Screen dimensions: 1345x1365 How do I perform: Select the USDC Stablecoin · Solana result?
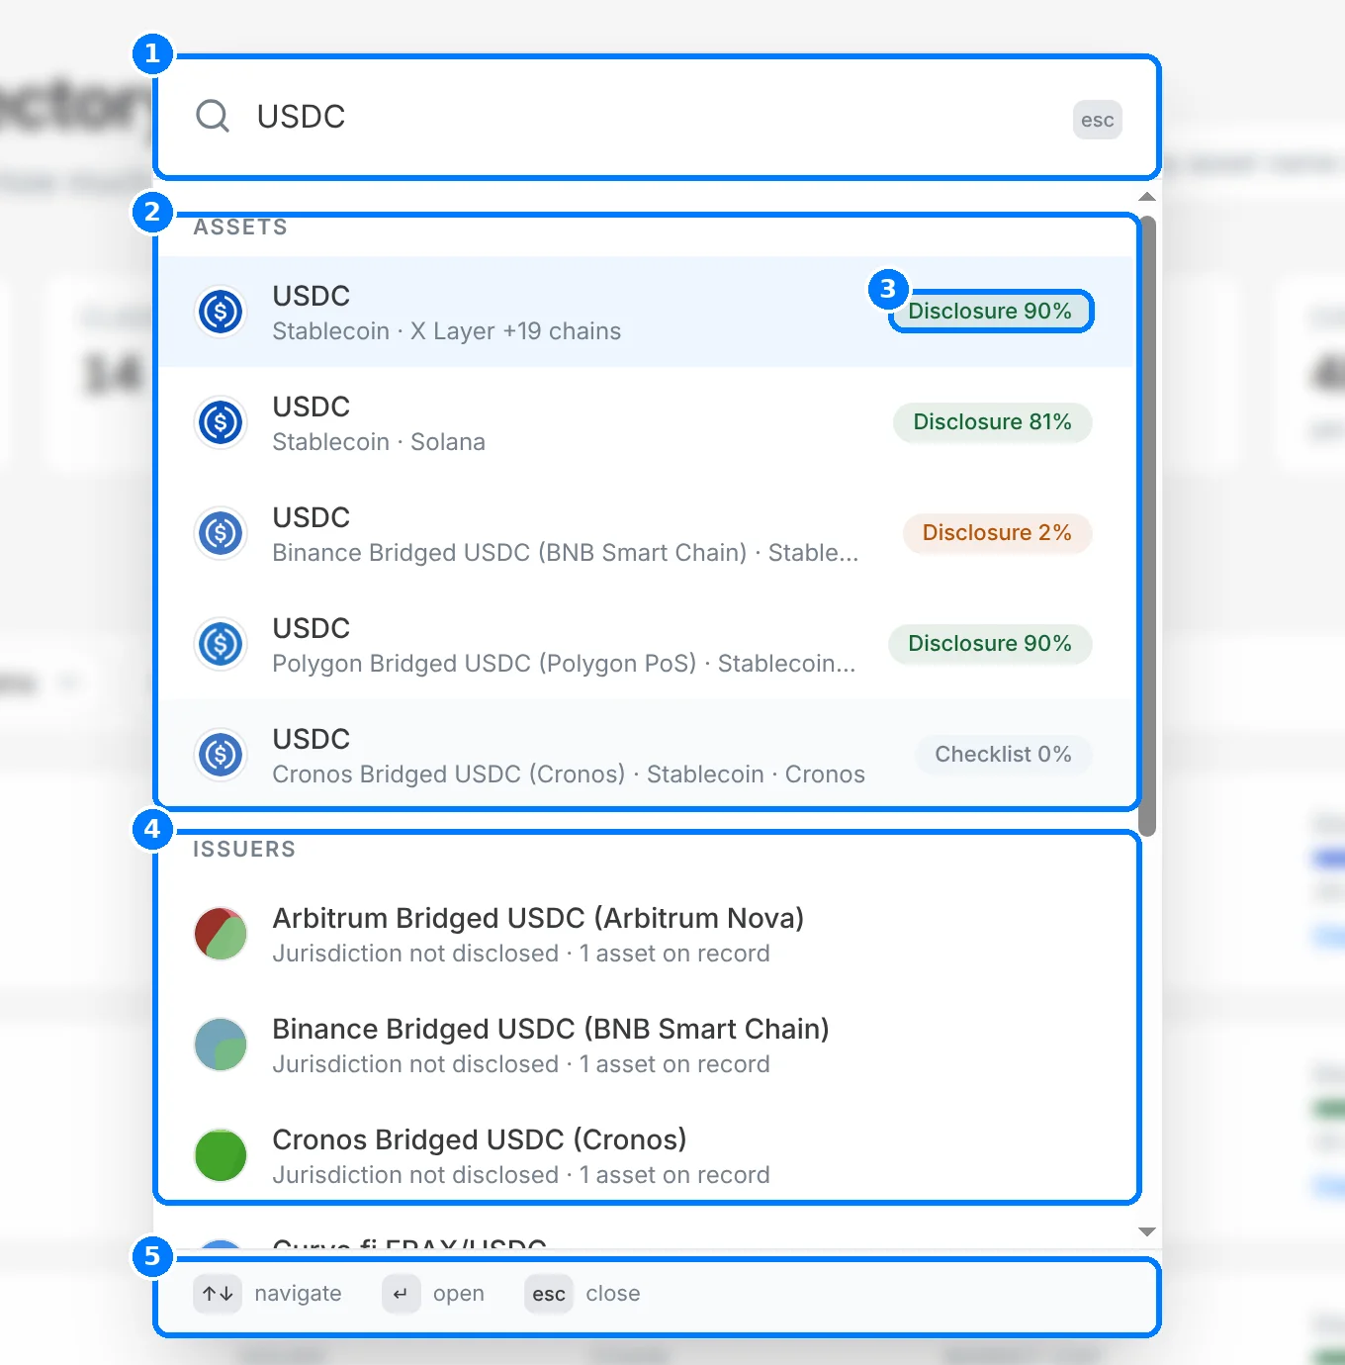pos(647,423)
